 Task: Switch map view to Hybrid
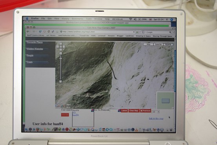pos(168,45)
